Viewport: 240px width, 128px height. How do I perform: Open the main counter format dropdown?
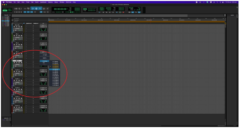pyautogui.click(x=67, y=9)
